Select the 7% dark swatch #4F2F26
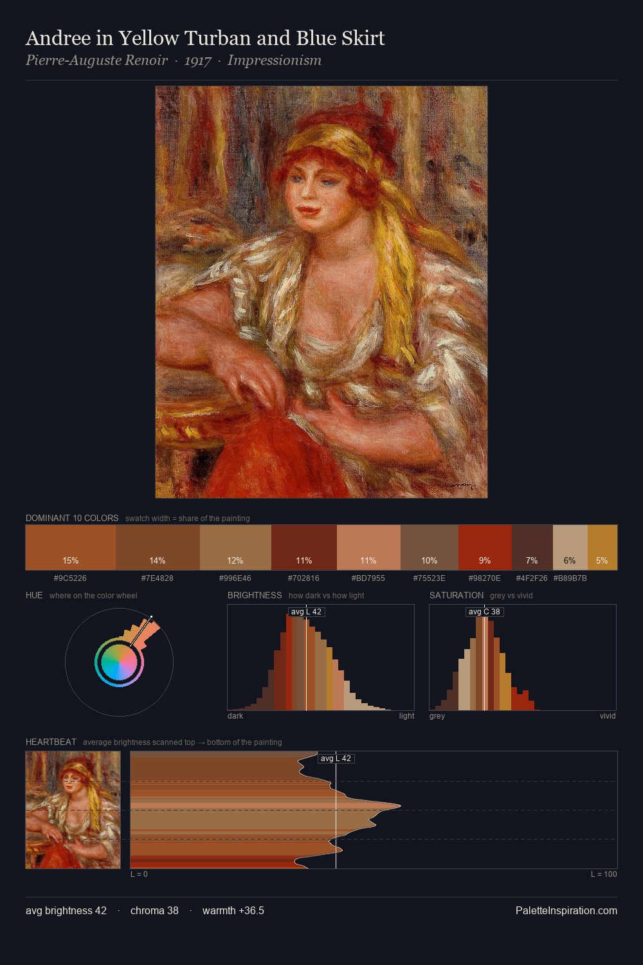 (x=532, y=547)
